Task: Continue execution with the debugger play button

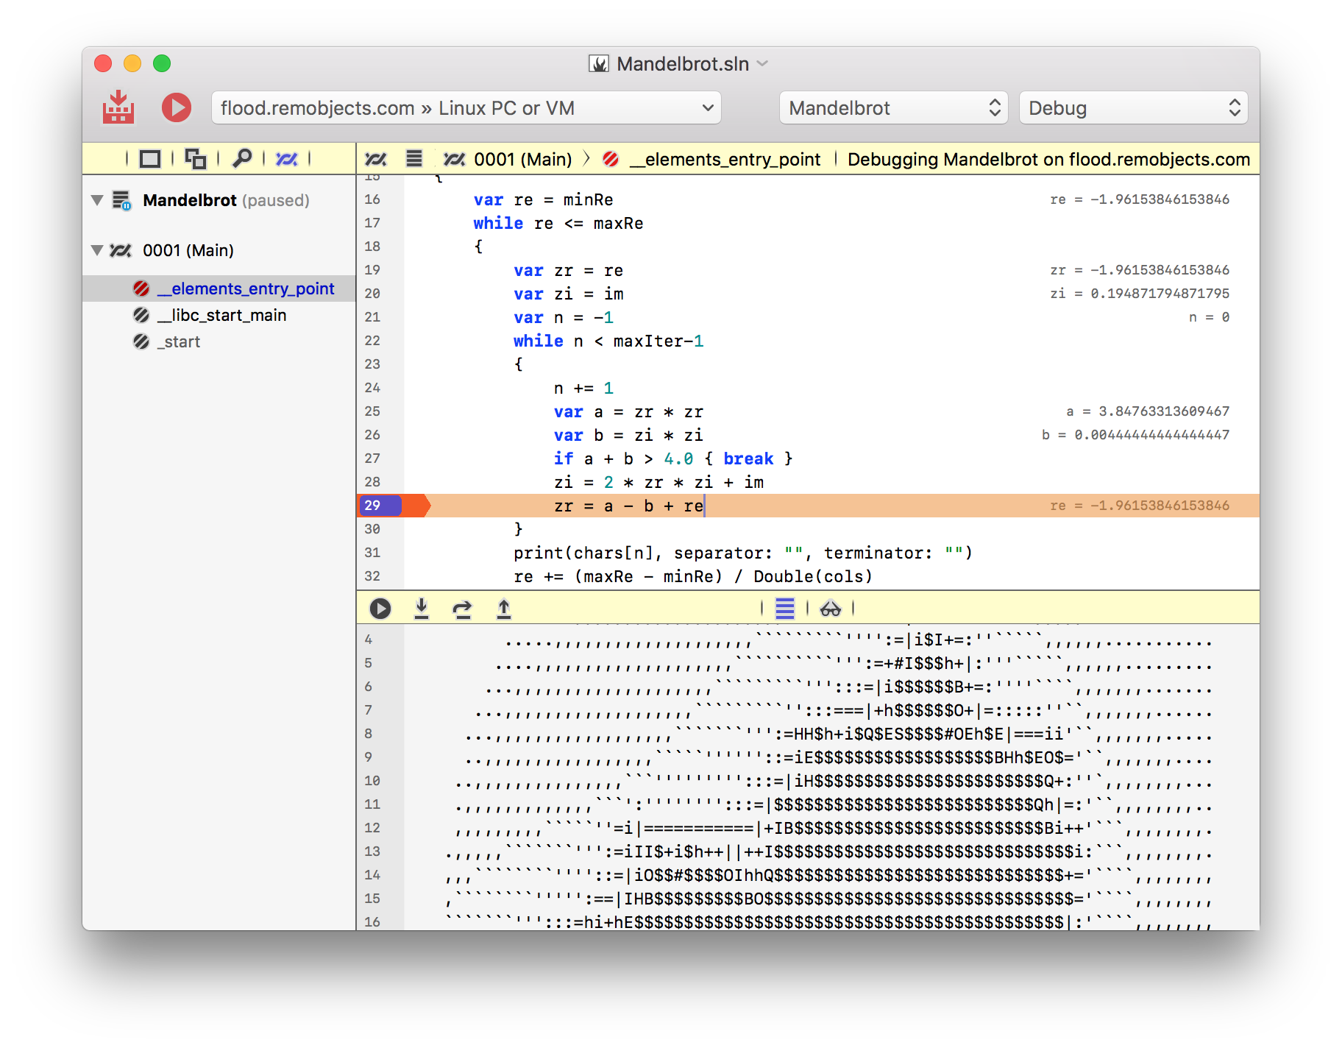Action: click(x=380, y=609)
